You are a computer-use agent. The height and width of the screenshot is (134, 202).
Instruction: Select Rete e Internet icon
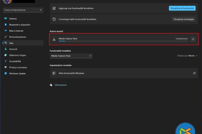click(6, 31)
